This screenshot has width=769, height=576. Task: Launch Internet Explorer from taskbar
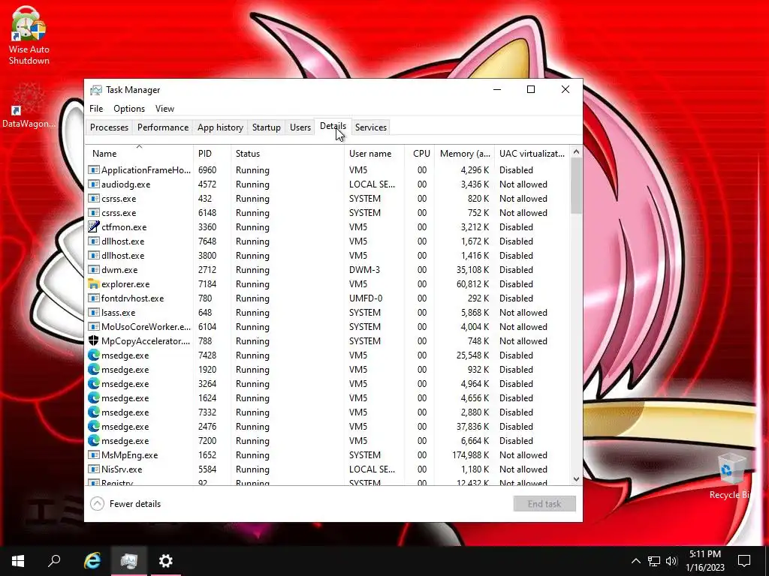92,561
